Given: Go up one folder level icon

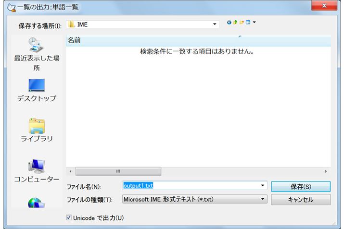Looking at the screenshot, I should 235,23.
